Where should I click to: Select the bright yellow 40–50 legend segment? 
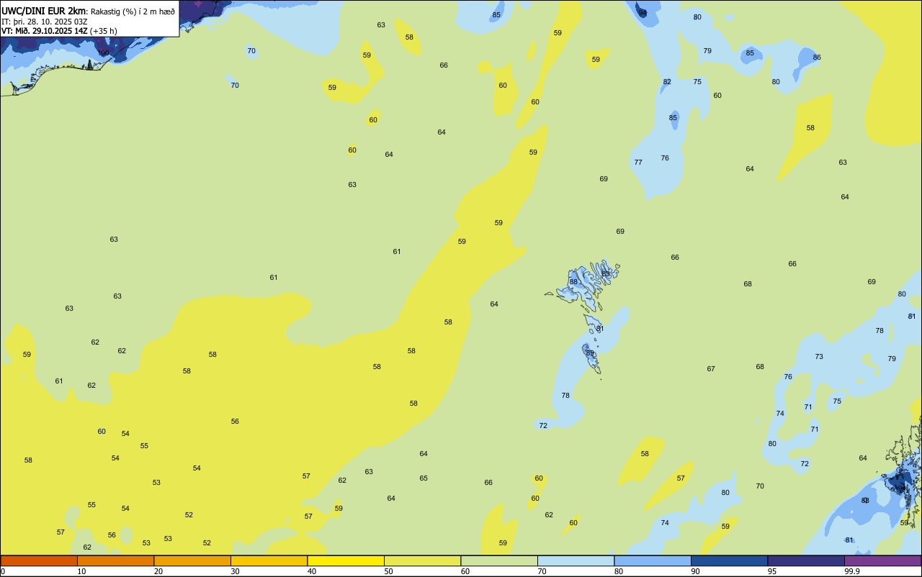pos(346,560)
